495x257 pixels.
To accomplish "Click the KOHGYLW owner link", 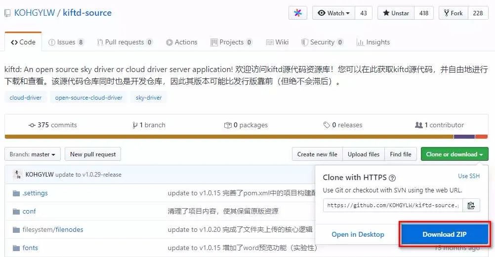I will 35,13.
